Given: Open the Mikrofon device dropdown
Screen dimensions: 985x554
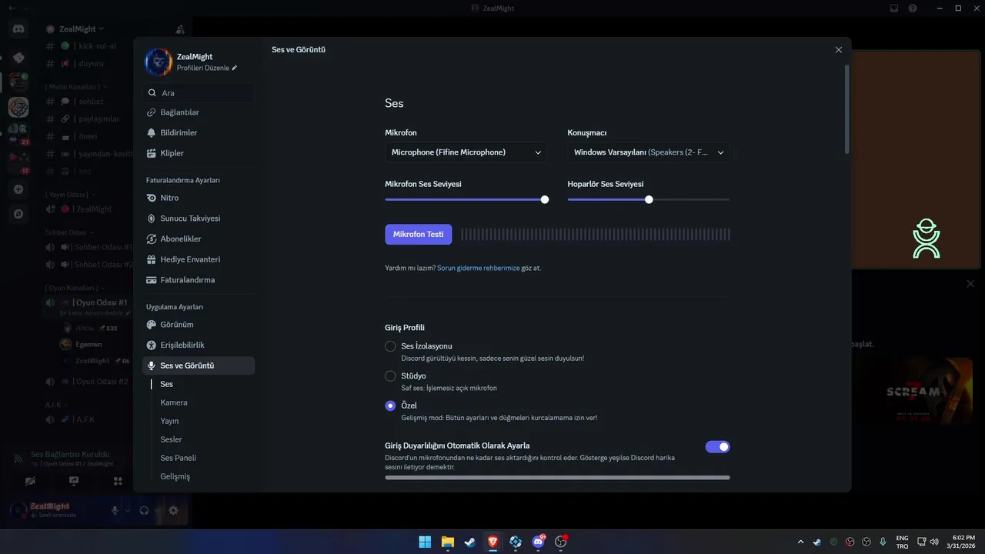Looking at the screenshot, I should click(466, 152).
